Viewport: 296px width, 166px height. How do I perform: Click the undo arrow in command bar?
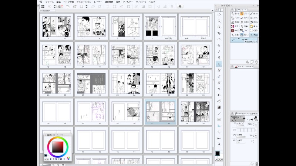click(93, 6)
